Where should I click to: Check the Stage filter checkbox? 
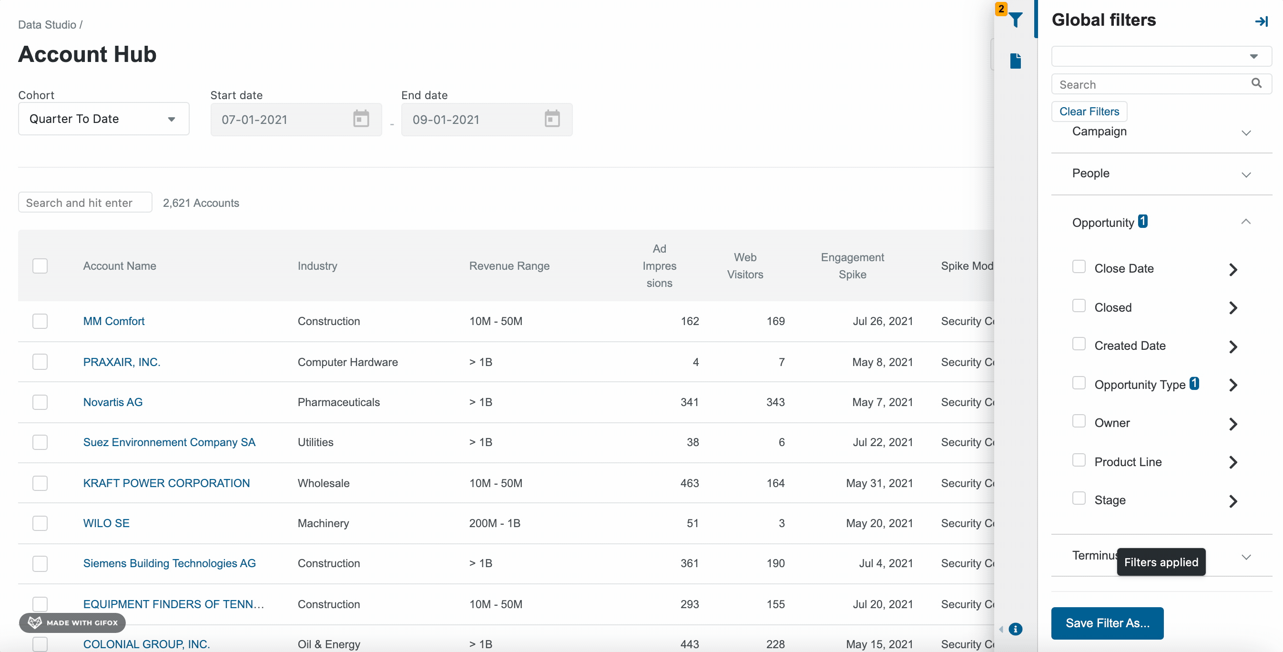[1079, 498]
